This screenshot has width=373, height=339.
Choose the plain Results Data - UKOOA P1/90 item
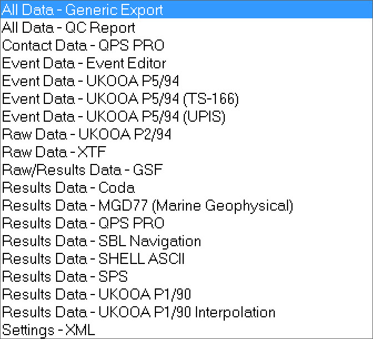97,295
